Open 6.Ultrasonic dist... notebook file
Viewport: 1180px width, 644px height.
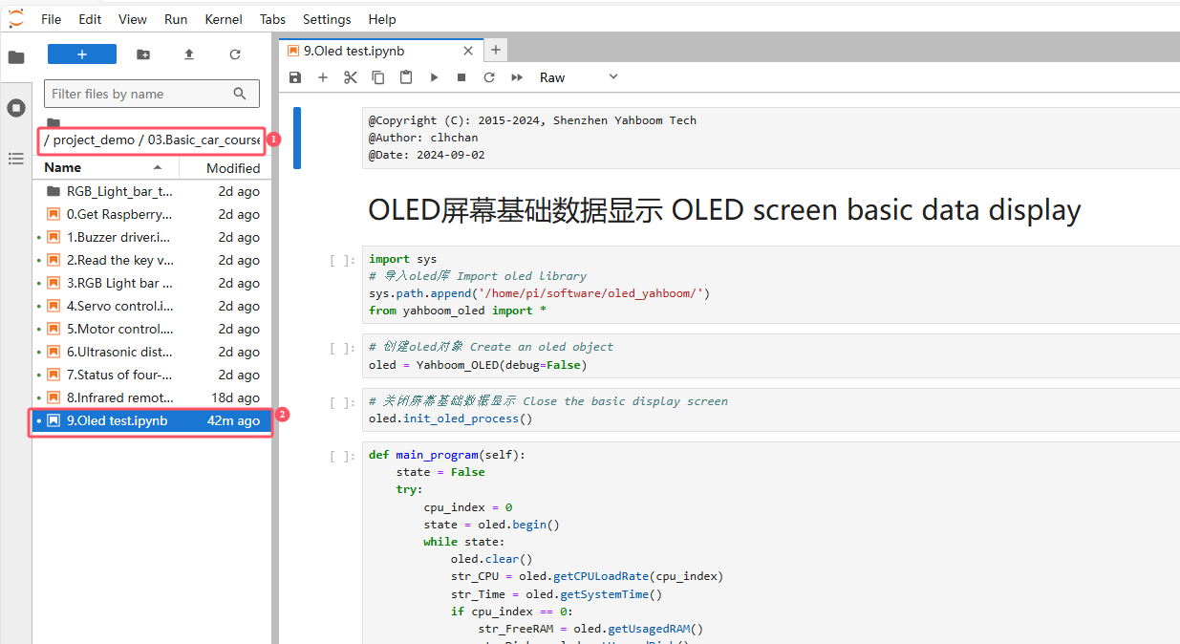point(152,352)
